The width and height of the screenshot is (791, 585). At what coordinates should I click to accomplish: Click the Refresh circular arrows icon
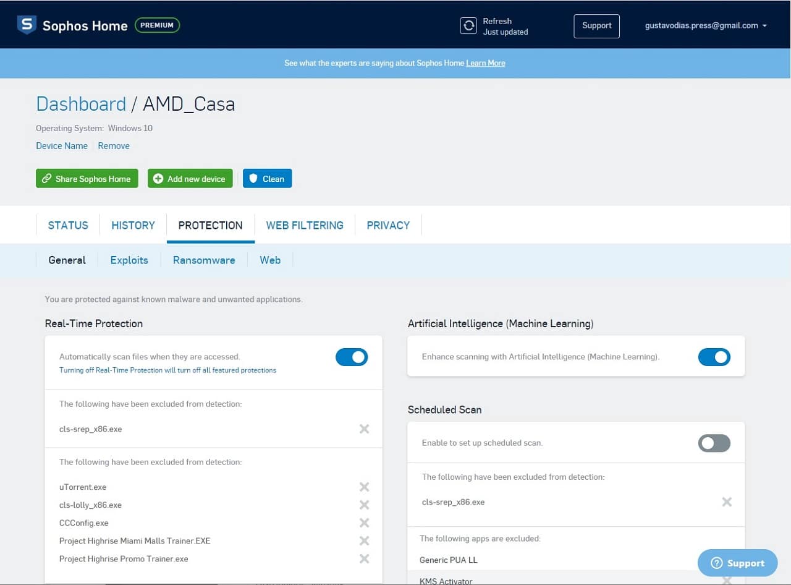pyautogui.click(x=468, y=25)
